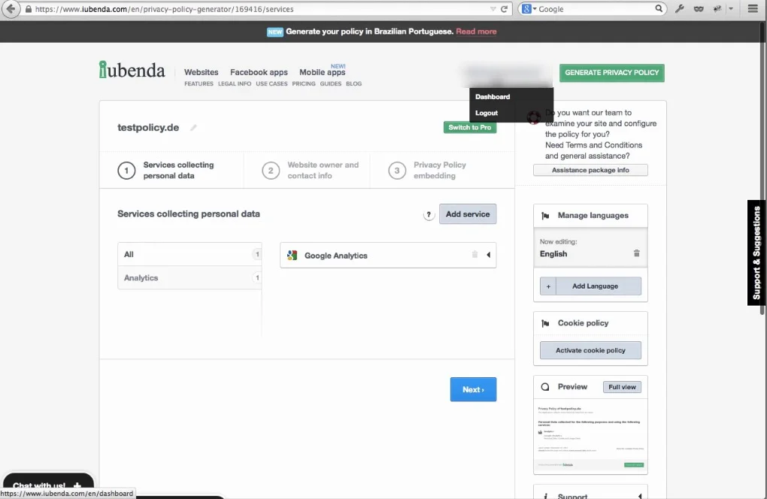767x499 pixels.
Task: Open Mobile apps navigation item
Action: tap(323, 72)
